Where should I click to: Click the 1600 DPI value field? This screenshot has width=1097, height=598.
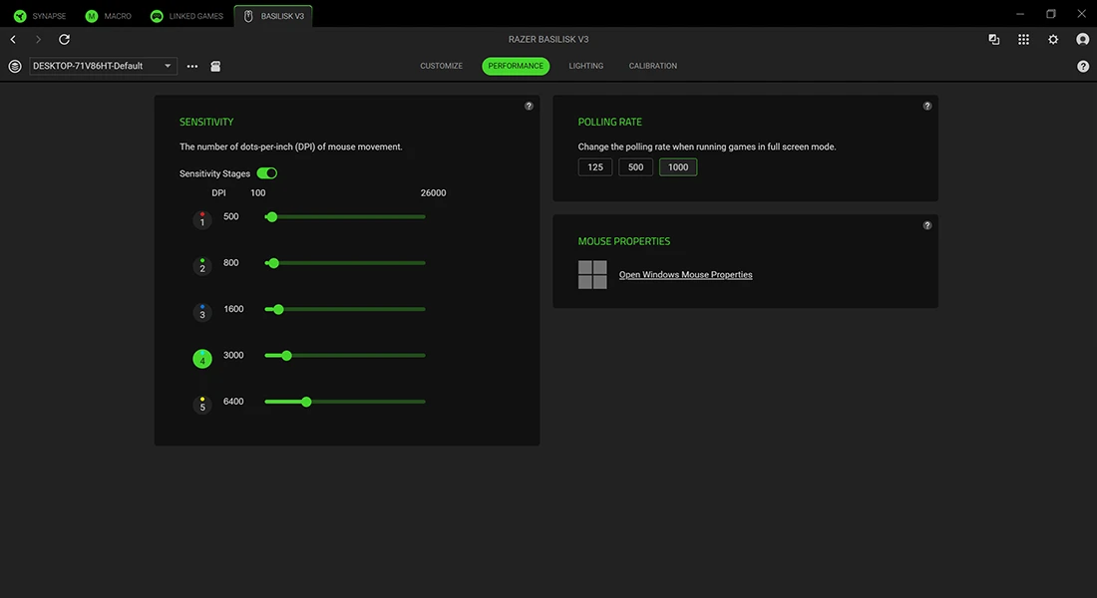point(233,309)
